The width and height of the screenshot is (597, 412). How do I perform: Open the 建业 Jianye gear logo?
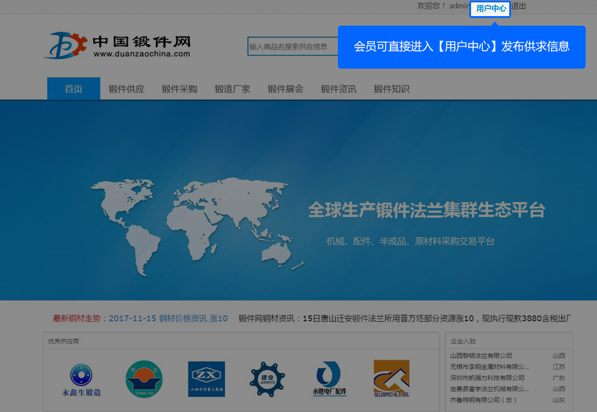267,379
